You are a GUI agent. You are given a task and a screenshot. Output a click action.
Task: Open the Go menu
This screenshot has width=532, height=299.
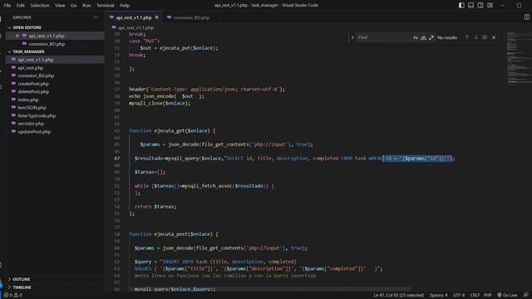74,5
